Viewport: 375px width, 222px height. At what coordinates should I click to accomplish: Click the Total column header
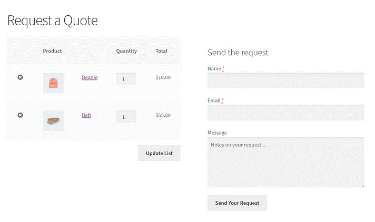[x=161, y=51]
